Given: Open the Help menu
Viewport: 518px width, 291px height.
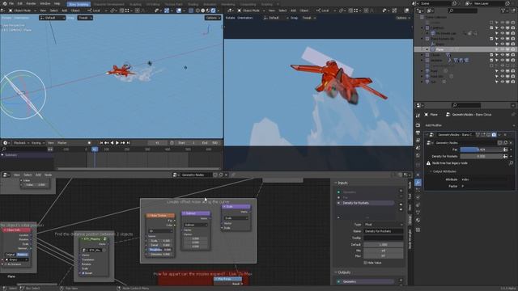Looking at the screenshot, I should pos(57,3).
